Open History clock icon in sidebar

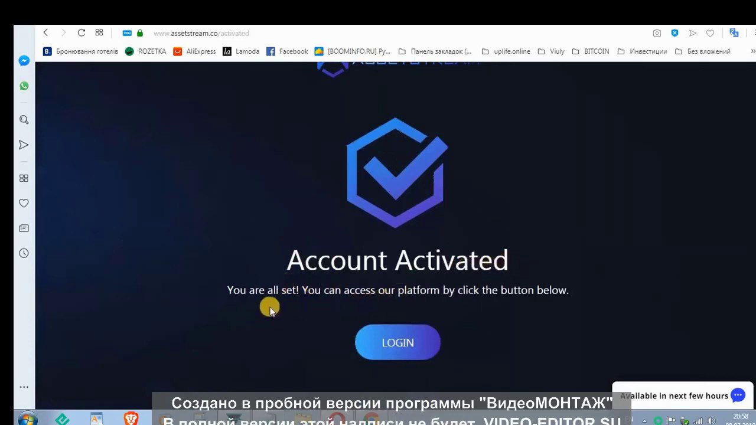click(x=24, y=253)
